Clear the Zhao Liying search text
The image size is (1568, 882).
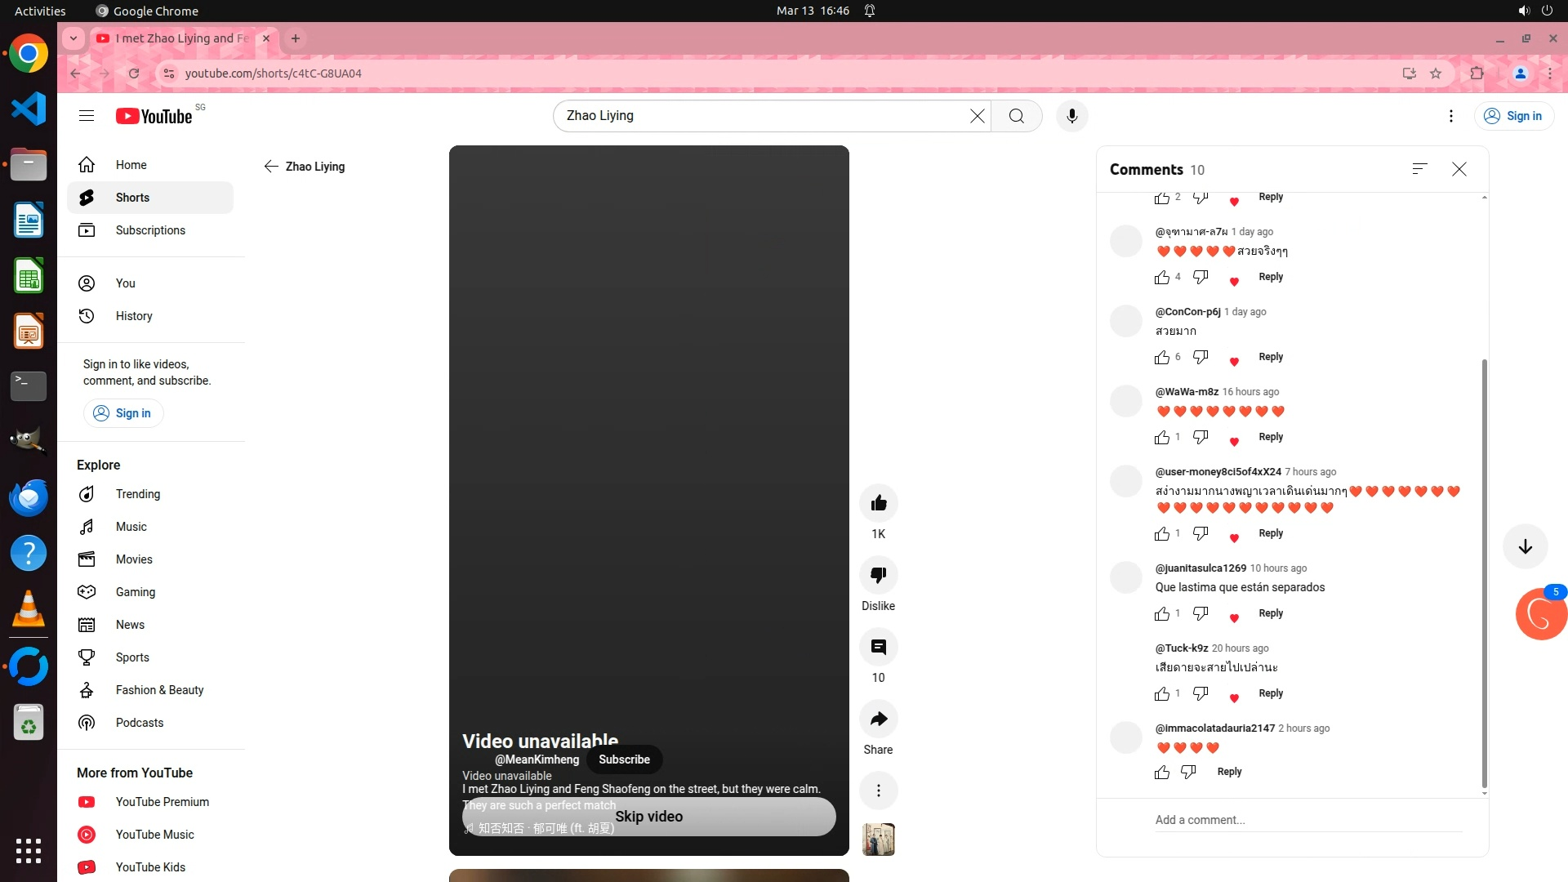(977, 116)
